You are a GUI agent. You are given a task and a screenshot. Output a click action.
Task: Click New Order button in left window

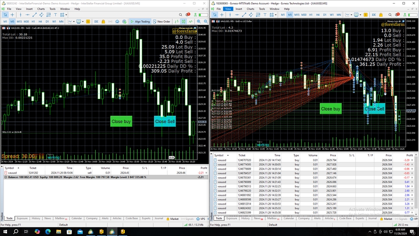tap(161, 21)
